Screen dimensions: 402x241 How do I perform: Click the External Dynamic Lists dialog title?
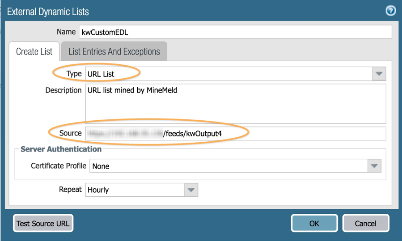coord(48,12)
